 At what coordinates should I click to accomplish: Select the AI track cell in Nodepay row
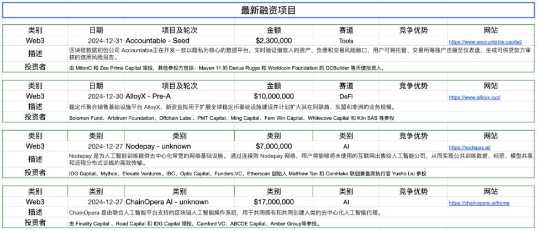(x=346, y=147)
